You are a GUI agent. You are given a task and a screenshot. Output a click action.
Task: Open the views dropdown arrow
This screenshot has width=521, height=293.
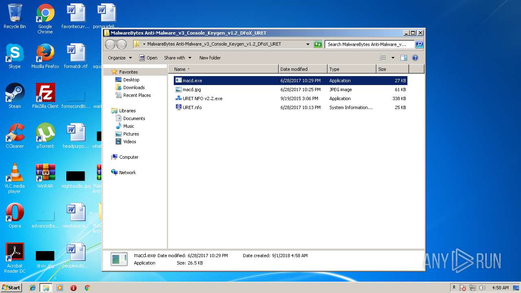tap(393, 58)
